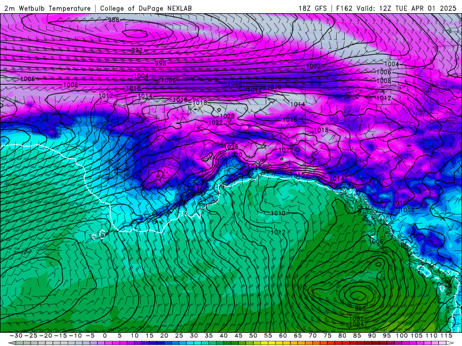This screenshot has width=462, height=346.
Task: Click the 85 value on the color scale
Action: tap(357, 336)
